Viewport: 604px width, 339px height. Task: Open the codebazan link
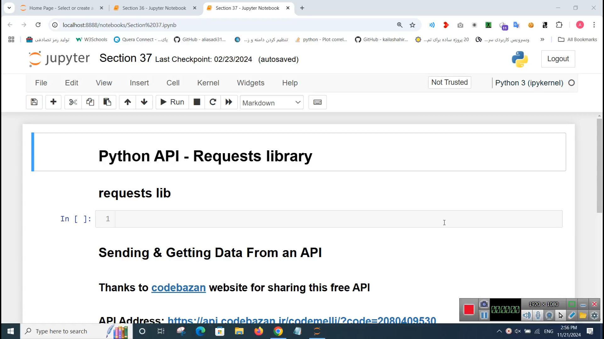178,288
